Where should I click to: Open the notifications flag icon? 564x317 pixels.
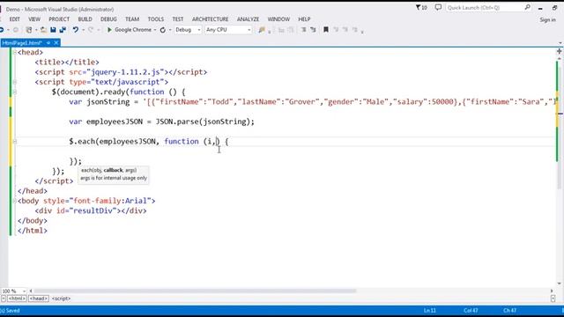[x=421, y=7]
